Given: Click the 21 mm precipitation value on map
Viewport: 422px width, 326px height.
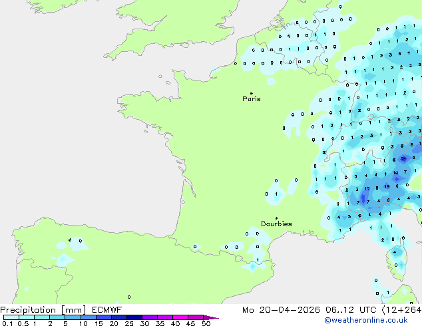Looking at the screenshot, I should point(403,159).
